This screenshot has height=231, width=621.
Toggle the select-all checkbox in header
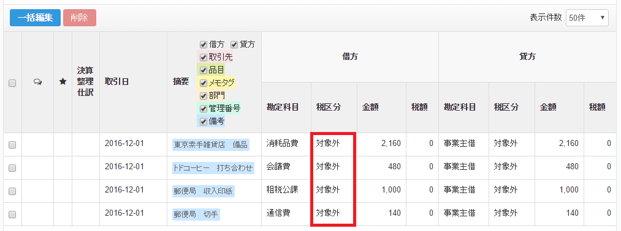point(12,83)
